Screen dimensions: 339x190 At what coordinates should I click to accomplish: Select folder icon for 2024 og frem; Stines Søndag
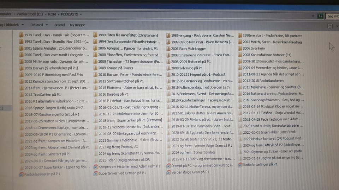(169, 152)
